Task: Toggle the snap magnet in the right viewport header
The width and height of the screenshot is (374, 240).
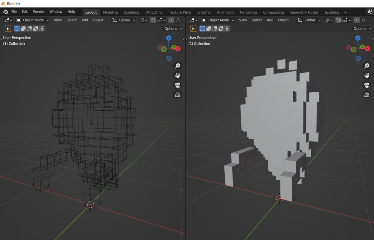Action: pyautogui.click(x=338, y=20)
